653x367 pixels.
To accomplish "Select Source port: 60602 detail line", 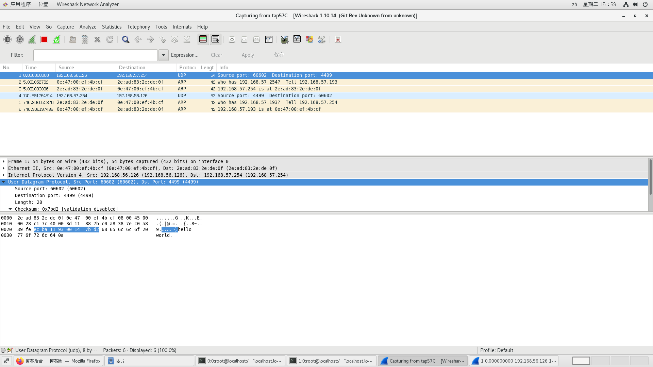I will tap(50, 189).
